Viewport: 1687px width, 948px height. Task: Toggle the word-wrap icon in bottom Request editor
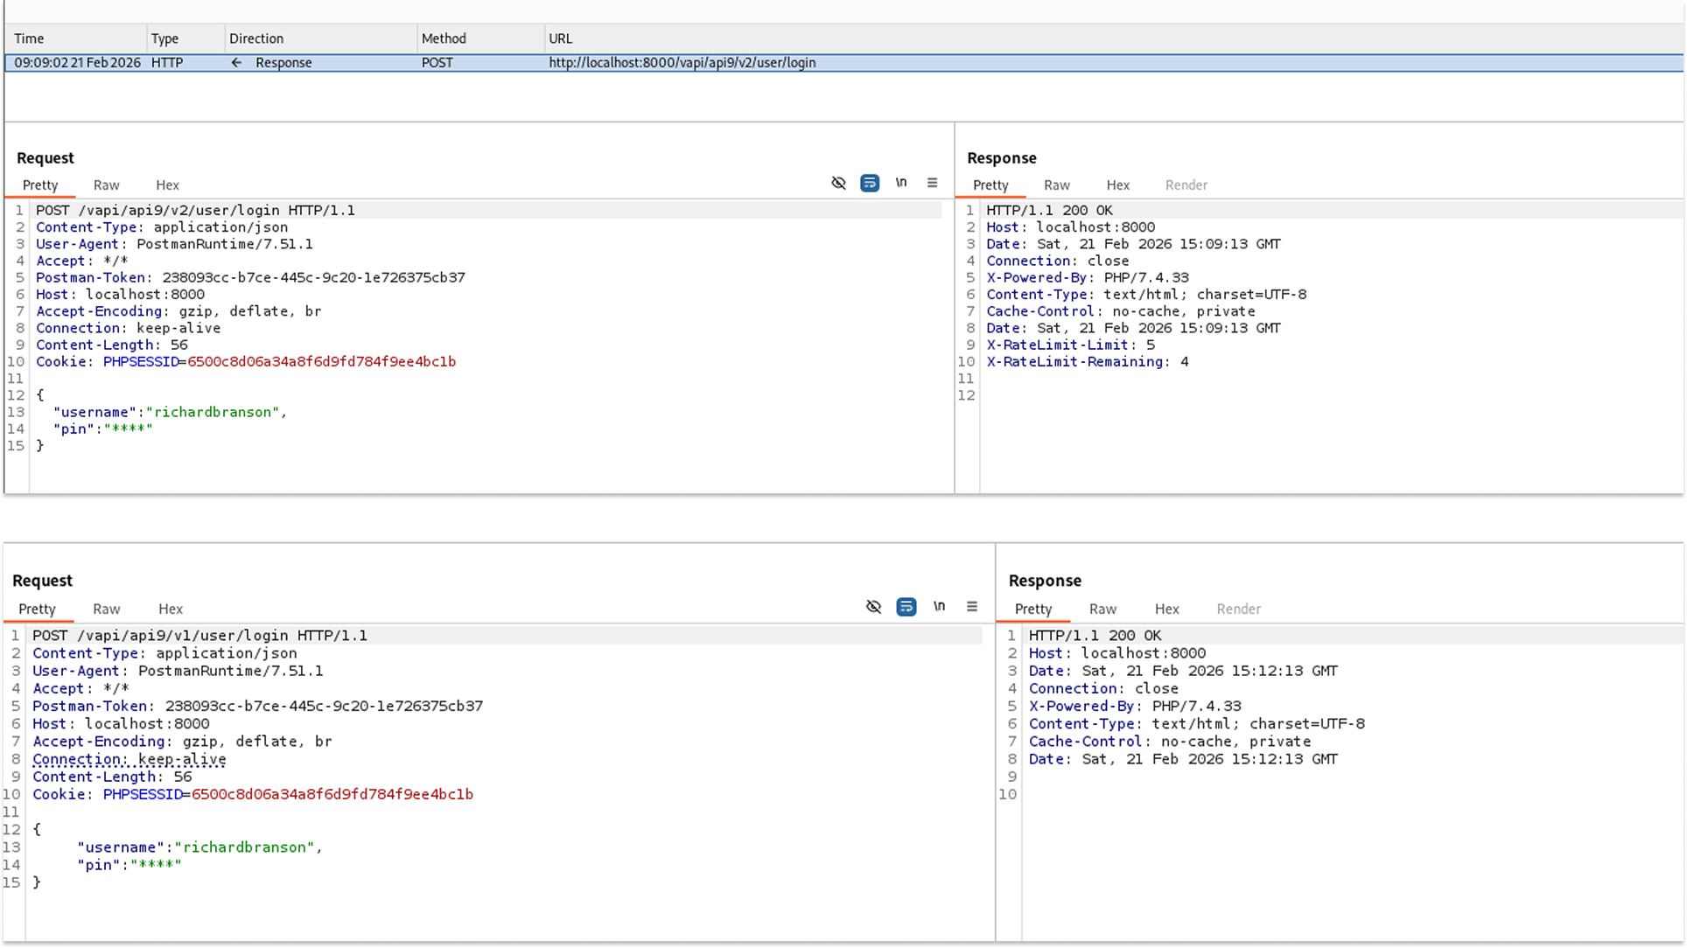[906, 607]
